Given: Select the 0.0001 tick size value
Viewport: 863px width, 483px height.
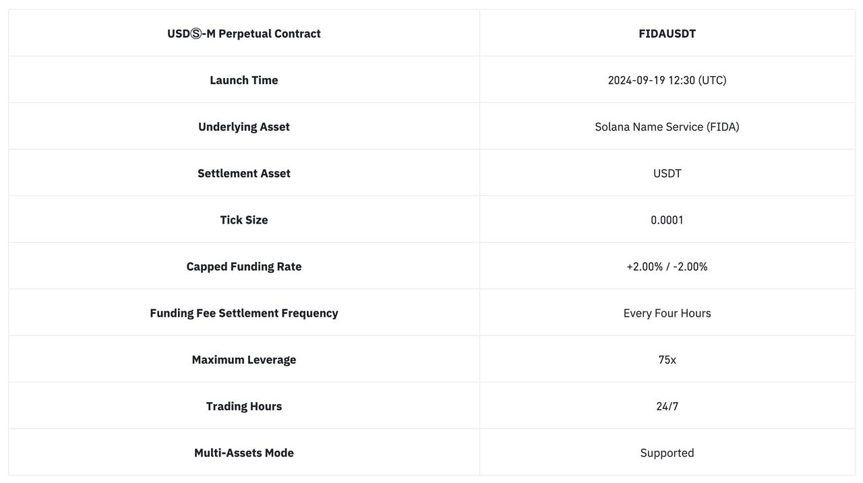Looking at the screenshot, I should (x=667, y=220).
